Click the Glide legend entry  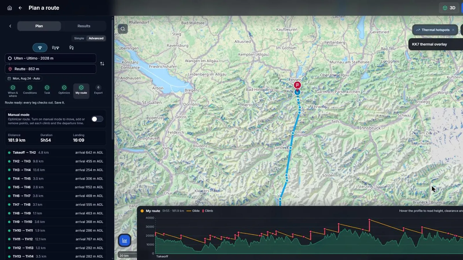coord(193,211)
